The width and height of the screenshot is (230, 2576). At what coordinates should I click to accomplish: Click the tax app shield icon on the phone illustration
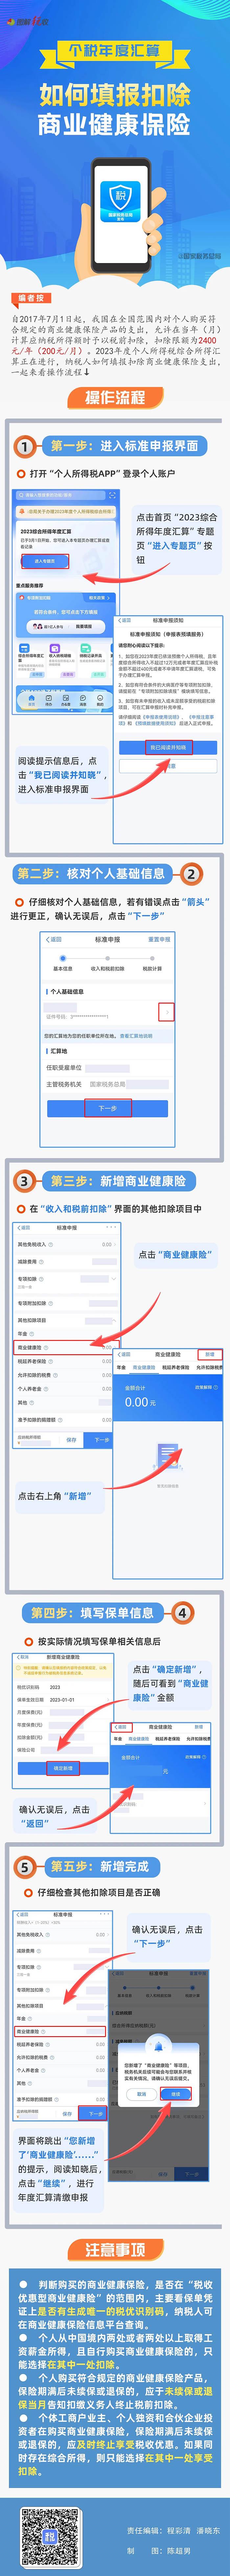click(x=120, y=196)
